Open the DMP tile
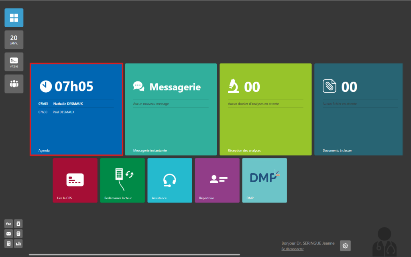 264,180
